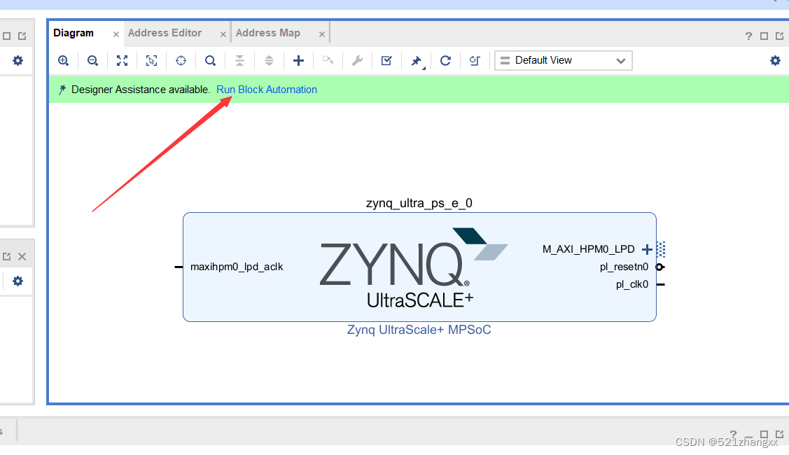Float the diagram panel into new window
Screen dimensions: 789x455
point(779,36)
